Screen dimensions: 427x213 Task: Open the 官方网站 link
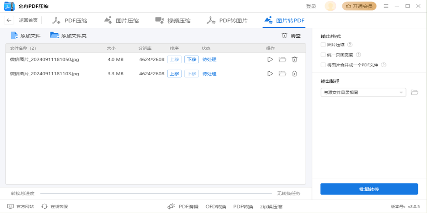point(25,206)
